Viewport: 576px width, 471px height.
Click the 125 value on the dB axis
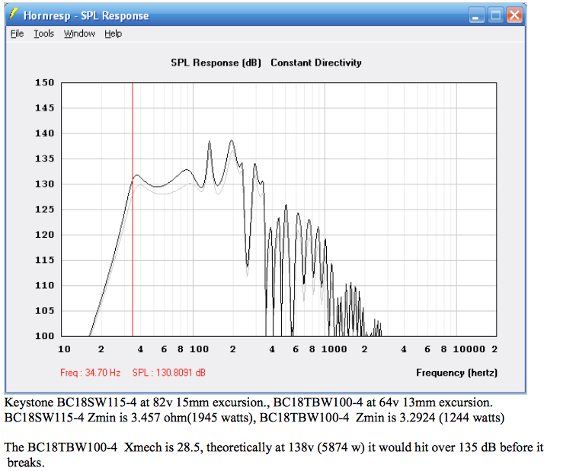click(x=44, y=210)
